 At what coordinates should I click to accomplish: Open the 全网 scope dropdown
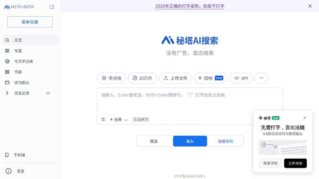[x=119, y=120]
